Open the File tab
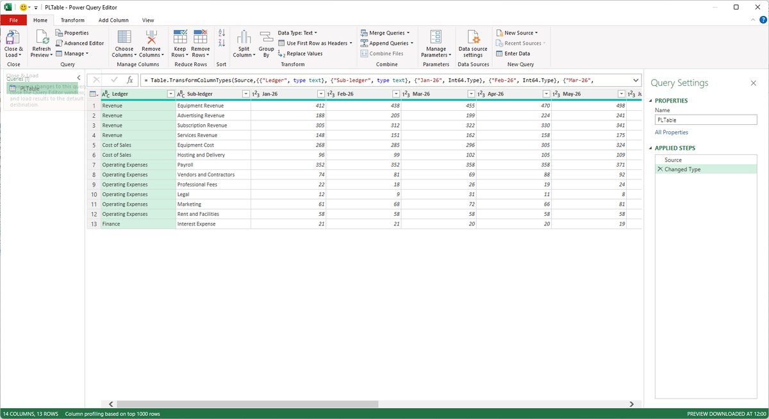Image resolution: width=769 pixels, height=419 pixels. tap(13, 20)
